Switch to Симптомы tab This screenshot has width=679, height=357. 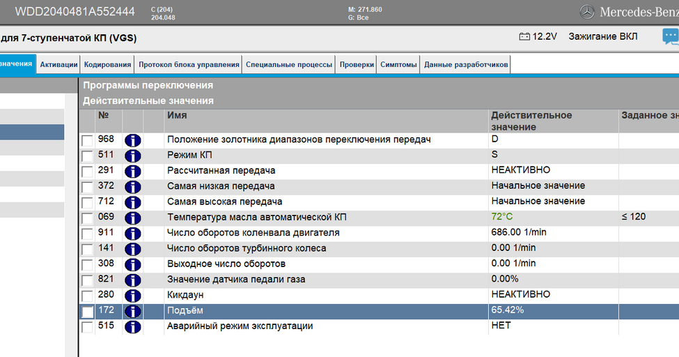coord(398,65)
